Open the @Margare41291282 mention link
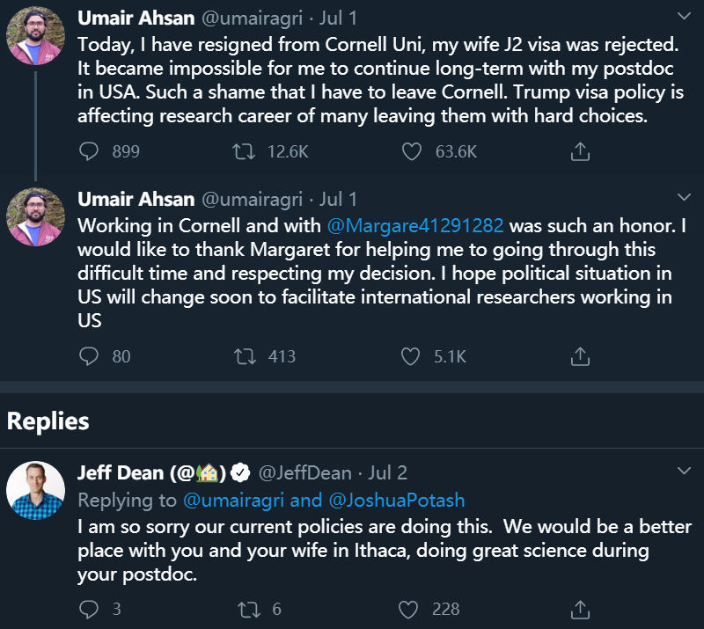Image resolution: width=704 pixels, height=629 pixels. pyautogui.click(x=415, y=228)
